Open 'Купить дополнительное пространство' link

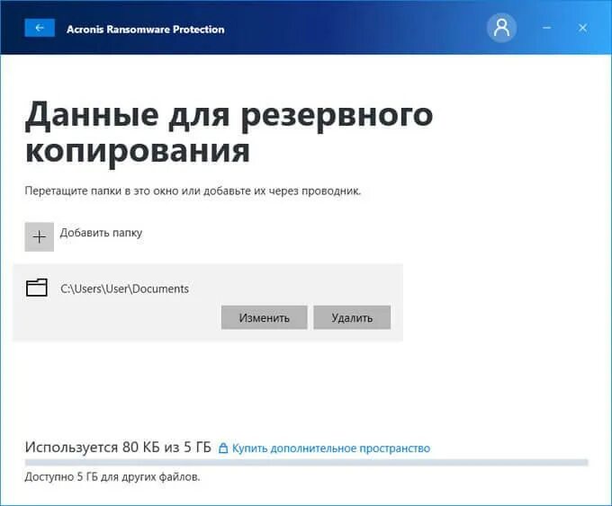(331, 448)
